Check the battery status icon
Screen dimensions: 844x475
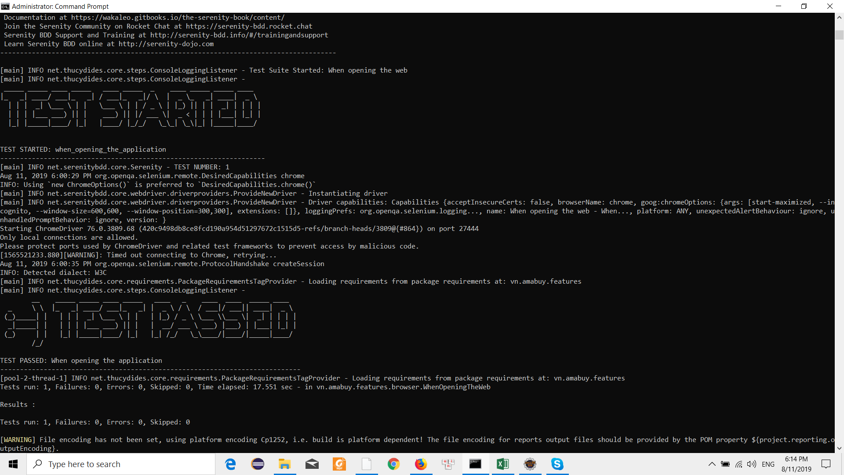[725, 464]
